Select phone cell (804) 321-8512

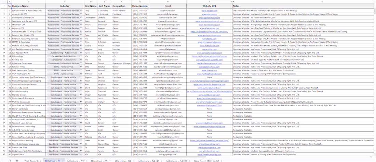[140, 11]
